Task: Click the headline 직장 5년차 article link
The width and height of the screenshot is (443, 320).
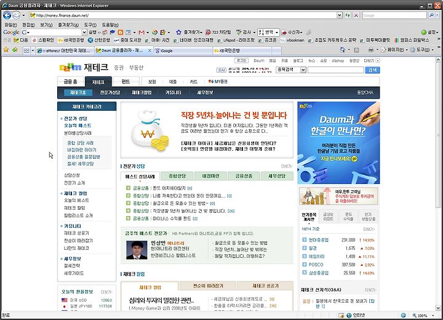Action: tap(234, 115)
